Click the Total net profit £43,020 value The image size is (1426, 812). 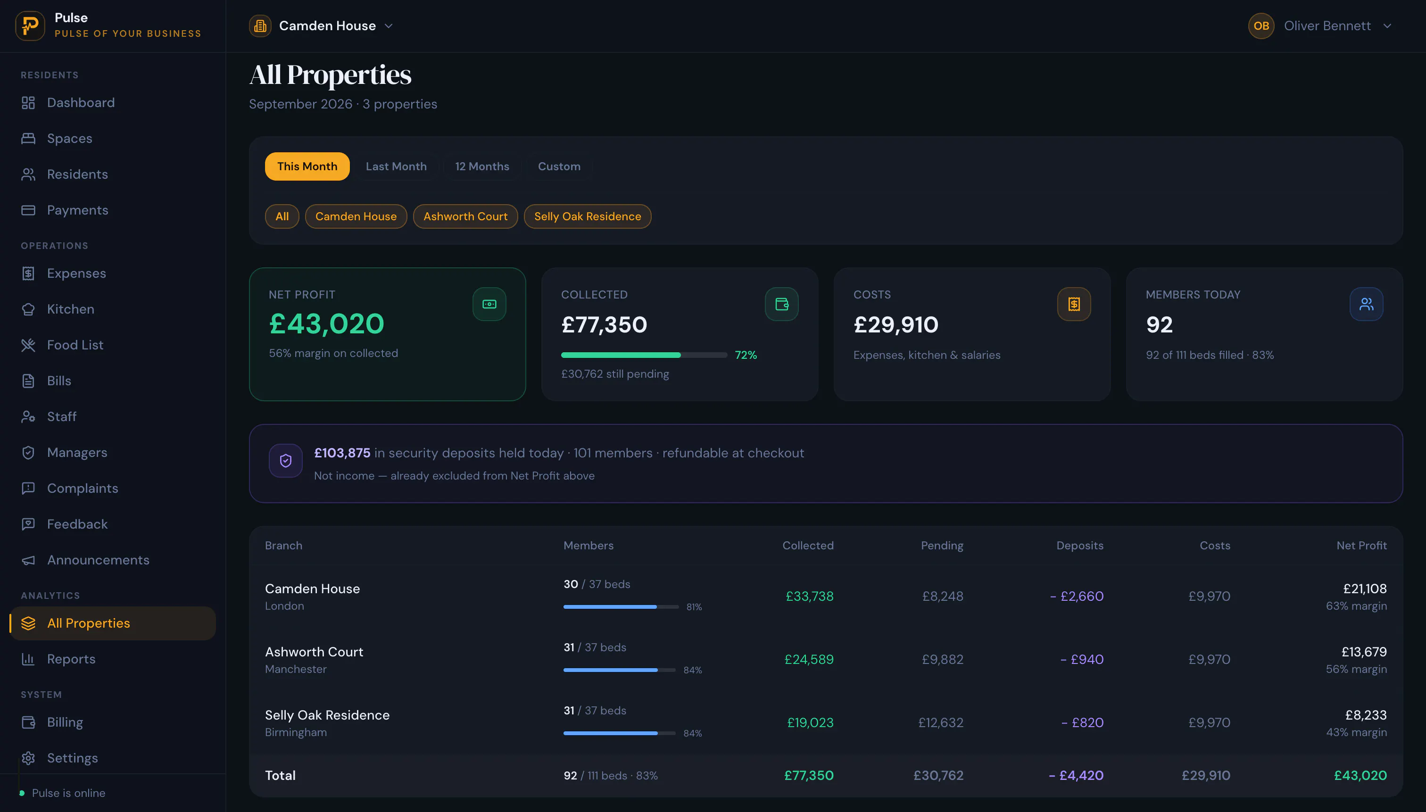(1360, 776)
